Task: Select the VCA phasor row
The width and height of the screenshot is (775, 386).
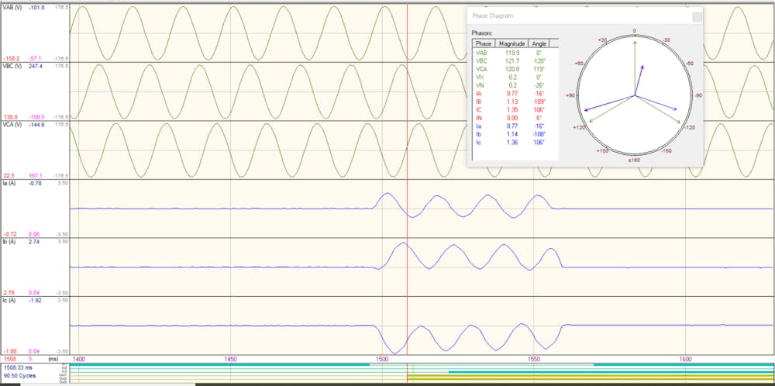Action: click(515, 69)
